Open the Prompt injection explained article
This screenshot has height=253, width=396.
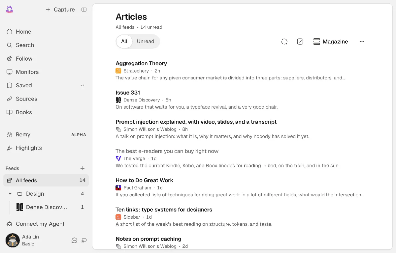[196, 122]
